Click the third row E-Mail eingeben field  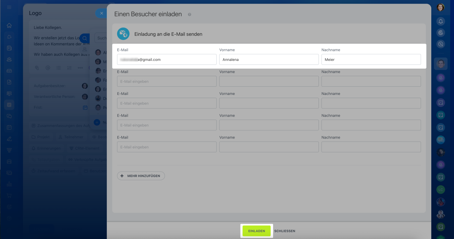[167, 103]
